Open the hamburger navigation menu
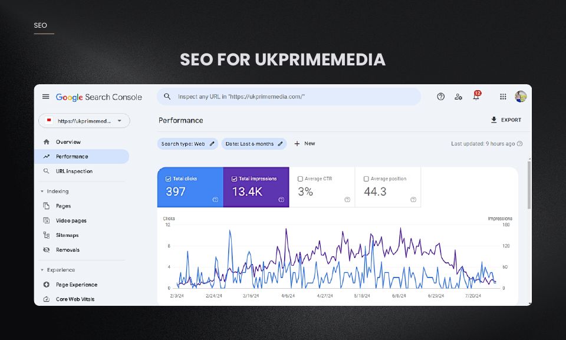566x340 pixels. tap(45, 97)
